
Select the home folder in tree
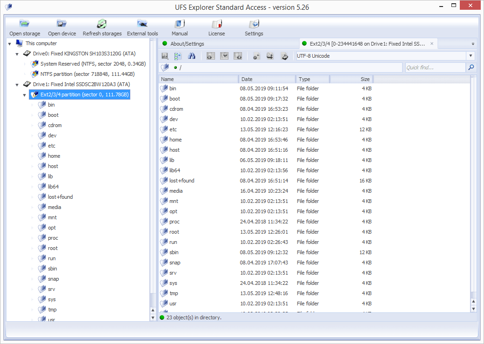(x=54, y=156)
